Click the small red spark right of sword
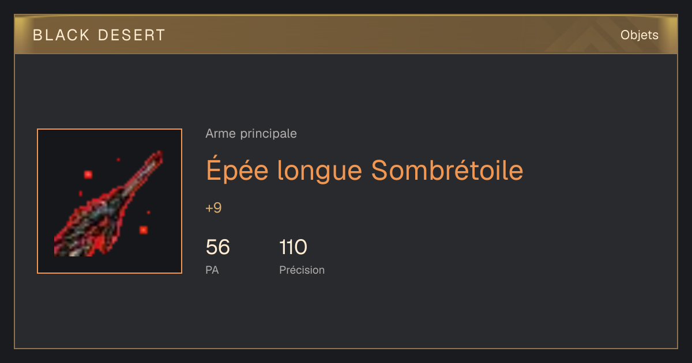 click(148, 212)
